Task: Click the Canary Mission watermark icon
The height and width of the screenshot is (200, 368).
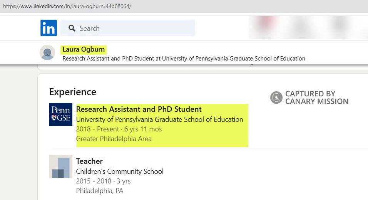Action: coord(276,97)
